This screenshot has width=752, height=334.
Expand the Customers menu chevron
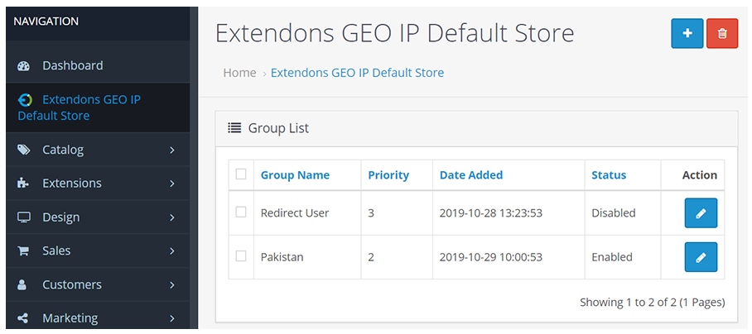click(x=172, y=285)
